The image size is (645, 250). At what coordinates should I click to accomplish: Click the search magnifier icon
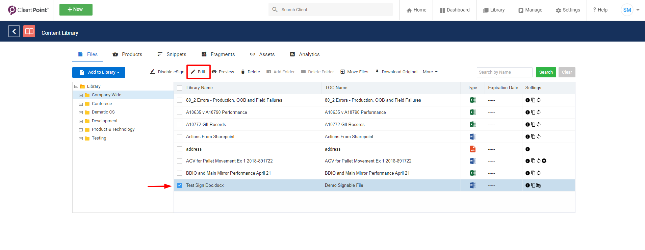[x=275, y=9]
